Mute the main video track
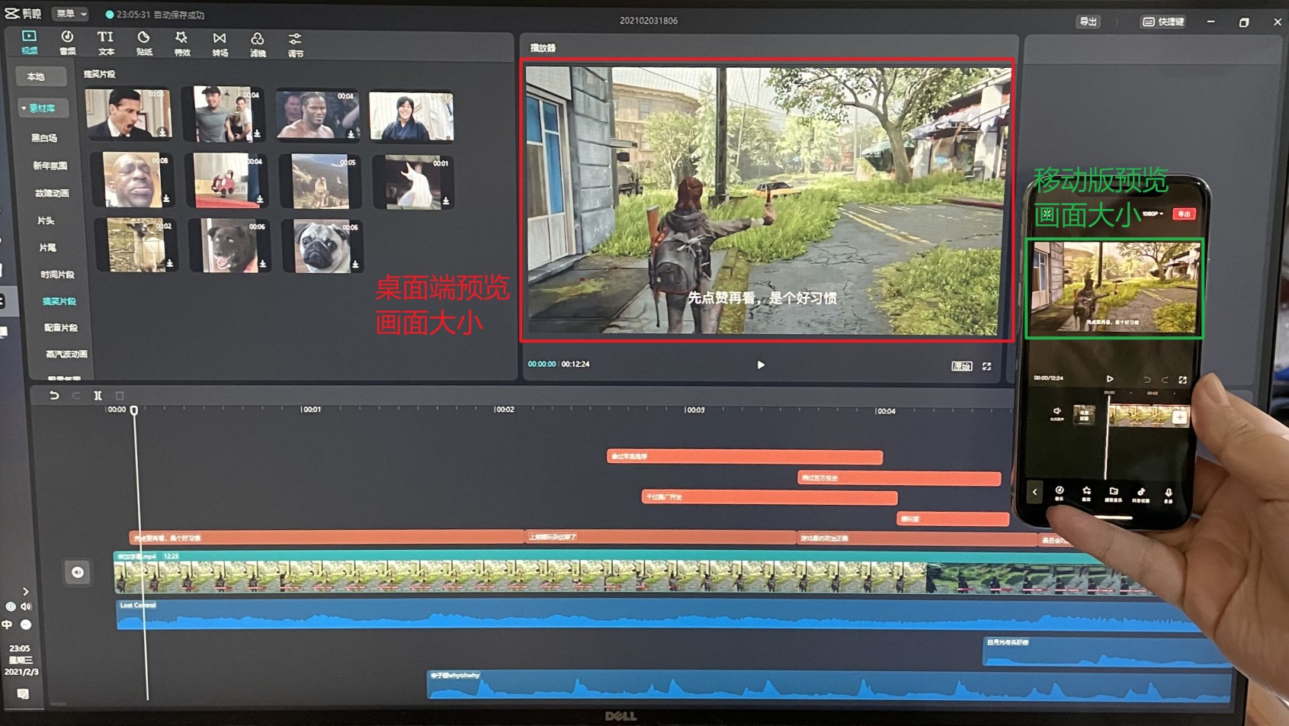This screenshot has width=1289, height=726. 78,573
